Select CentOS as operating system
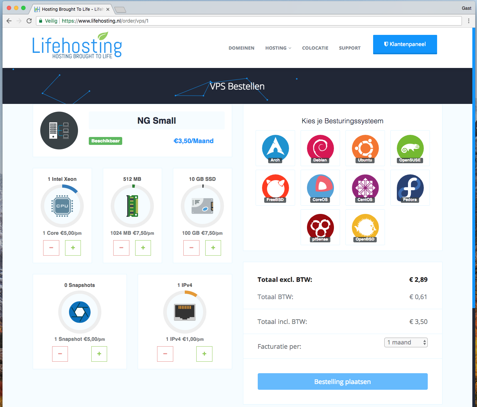The image size is (477, 407). [365, 188]
